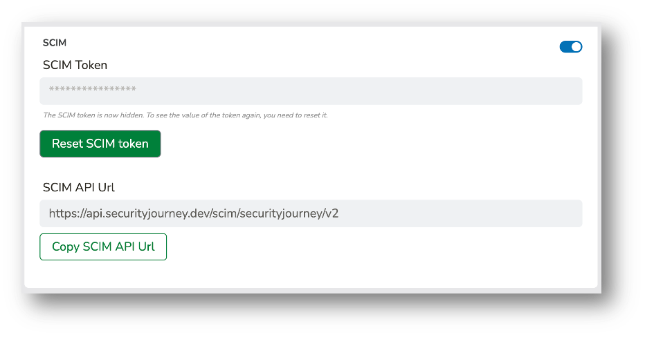Click the green Reset SCIM token button

100,144
